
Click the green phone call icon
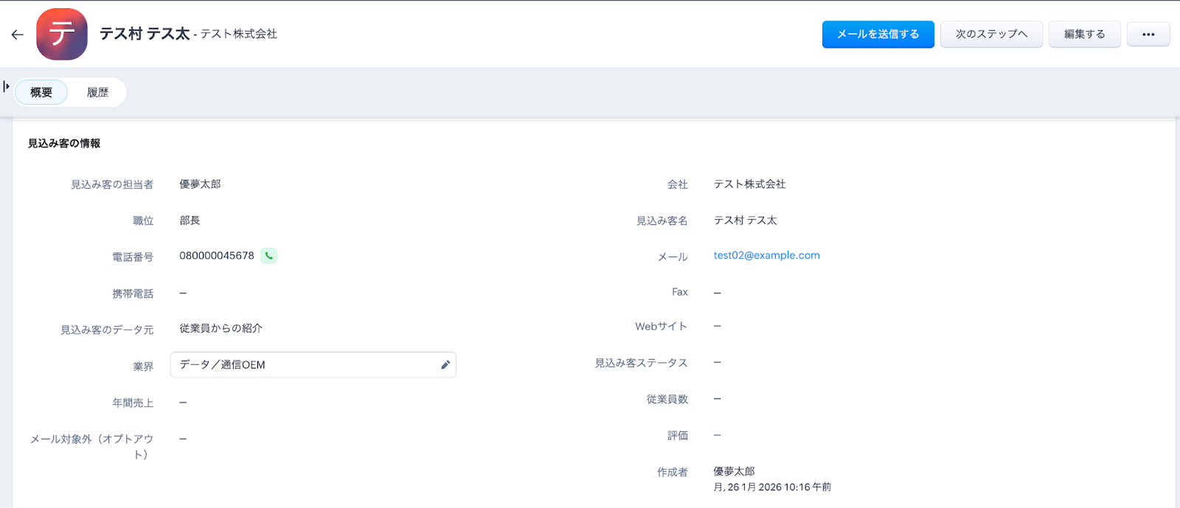[269, 256]
